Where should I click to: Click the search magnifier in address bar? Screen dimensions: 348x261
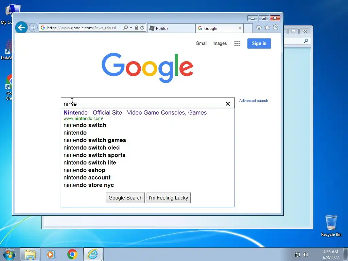[x=126, y=28]
